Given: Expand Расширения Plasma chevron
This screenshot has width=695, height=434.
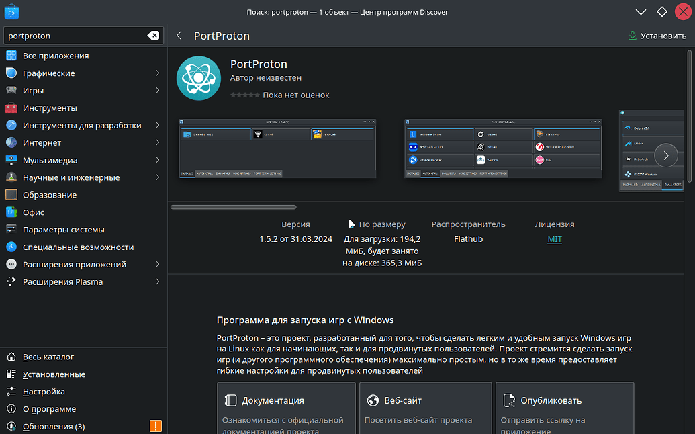Looking at the screenshot, I should [157, 281].
